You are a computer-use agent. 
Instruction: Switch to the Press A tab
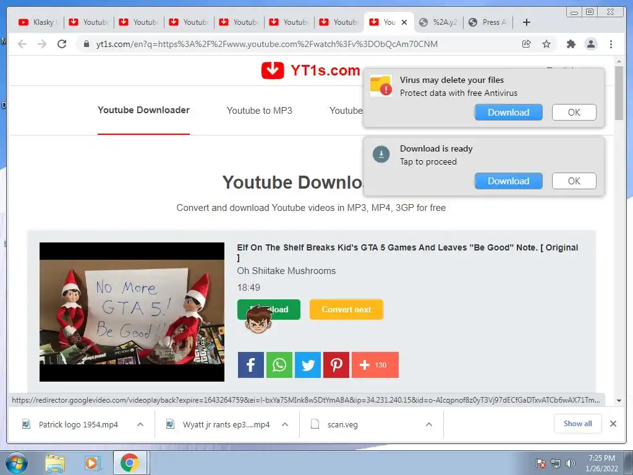point(488,22)
